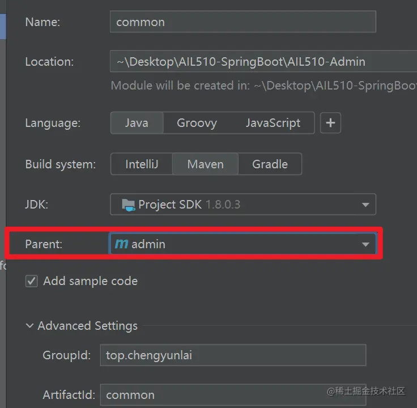The width and height of the screenshot is (417, 408).
Task: Switch build system to Gradle
Action: [x=270, y=164]
